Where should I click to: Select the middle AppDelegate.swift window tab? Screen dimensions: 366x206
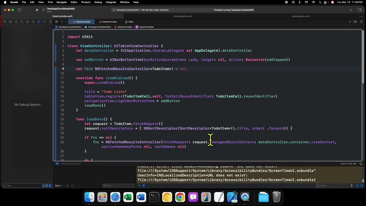pyautogui.click(x=183, y=16)
